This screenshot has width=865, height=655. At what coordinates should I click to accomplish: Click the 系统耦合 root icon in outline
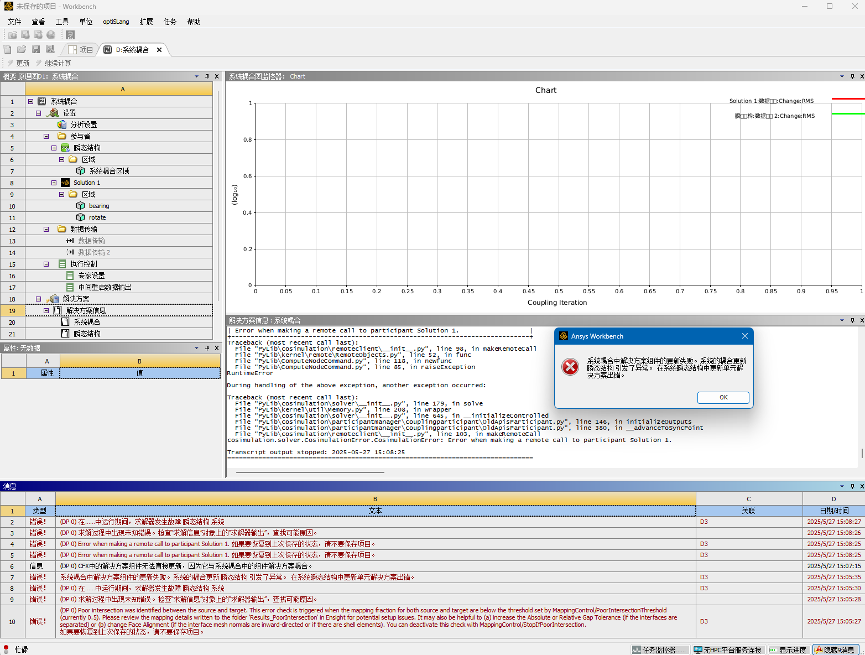42,101
